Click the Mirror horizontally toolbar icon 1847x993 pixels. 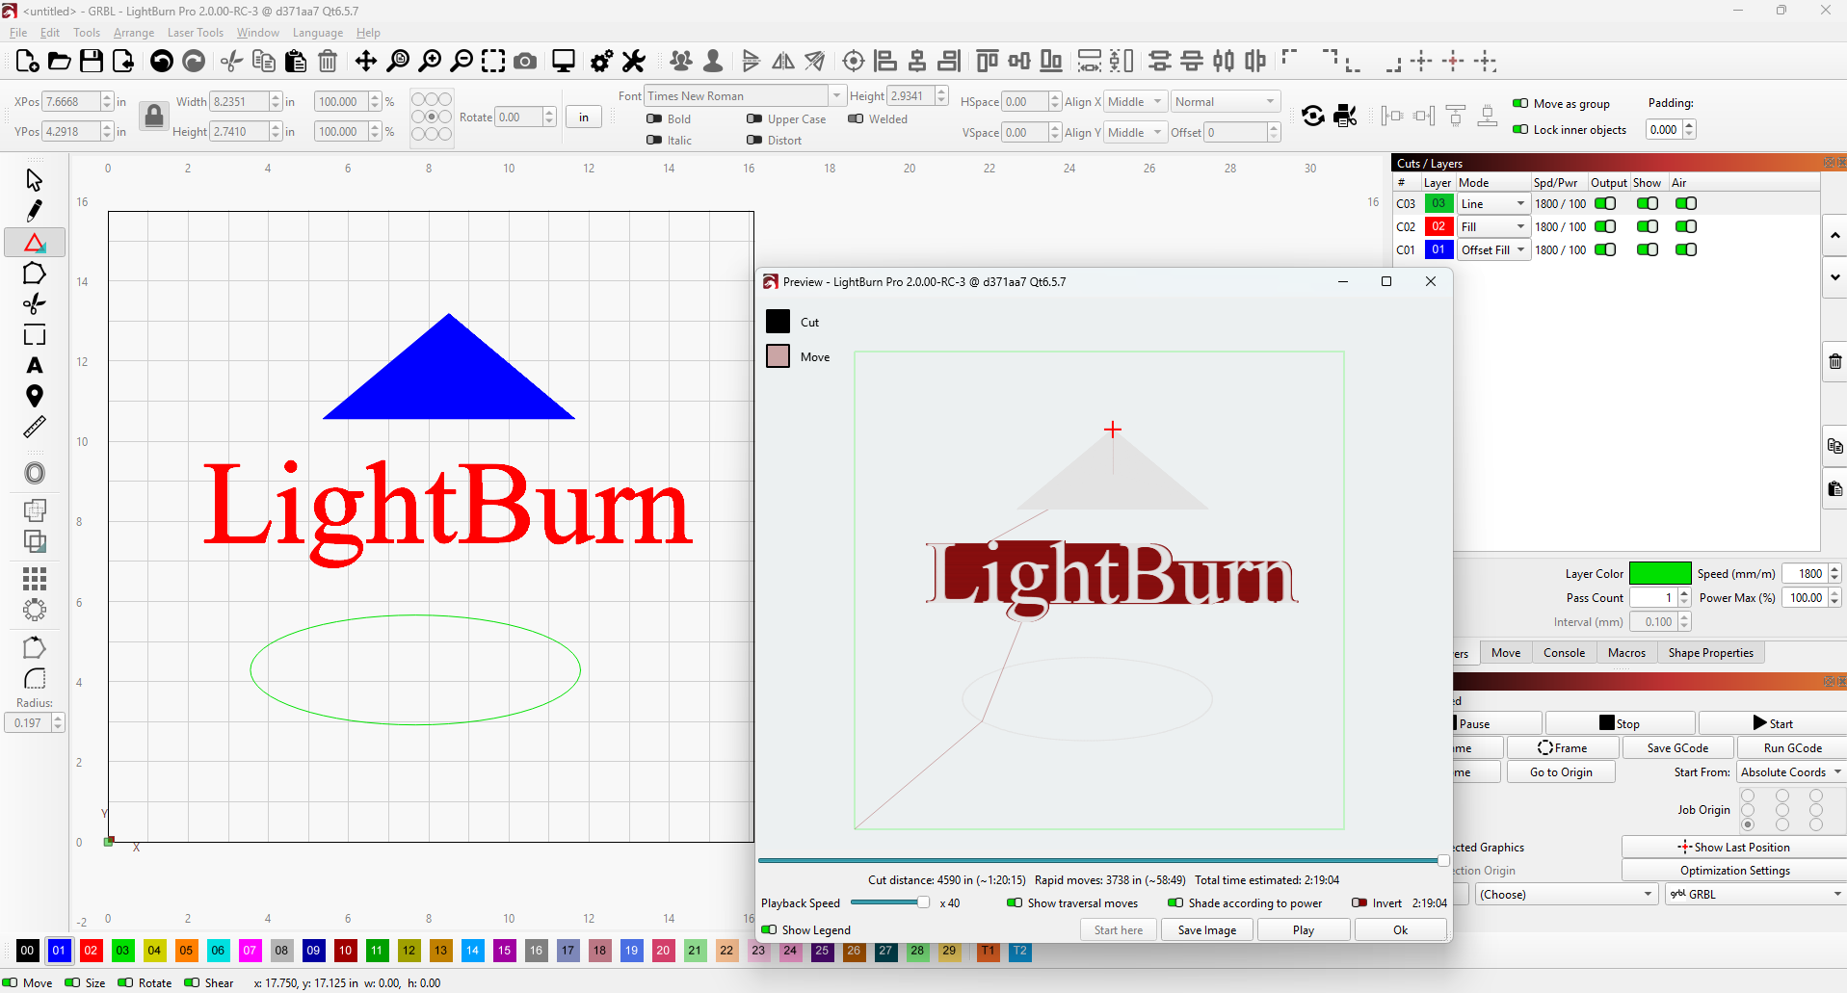[783, 61]
